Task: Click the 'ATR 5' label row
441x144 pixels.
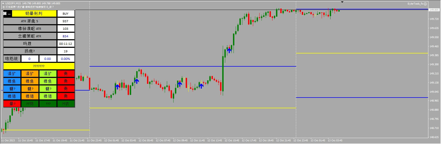Action: pyautogui.click(x=30, y=21)
